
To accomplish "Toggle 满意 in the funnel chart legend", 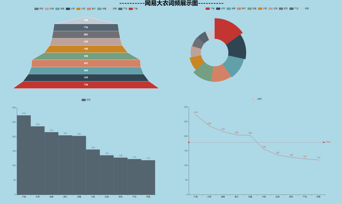I will [60, 9].
